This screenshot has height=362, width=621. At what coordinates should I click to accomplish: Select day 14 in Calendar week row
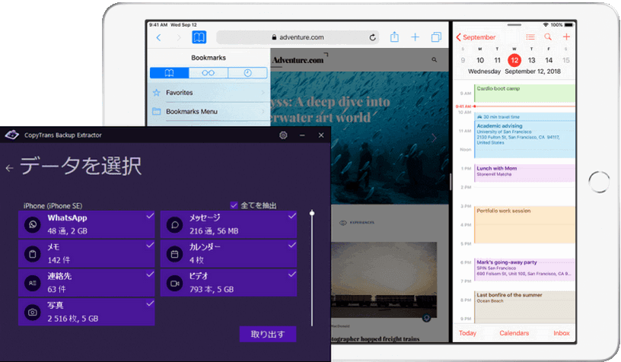tap(549, 60)
